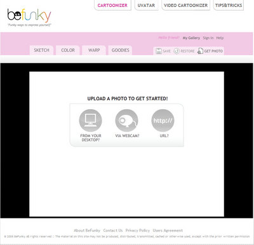Click the Restore circular arrow icon

coord(177,51)
